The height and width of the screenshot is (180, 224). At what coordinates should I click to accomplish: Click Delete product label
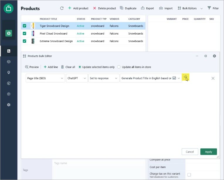click(x=107, y=8)
